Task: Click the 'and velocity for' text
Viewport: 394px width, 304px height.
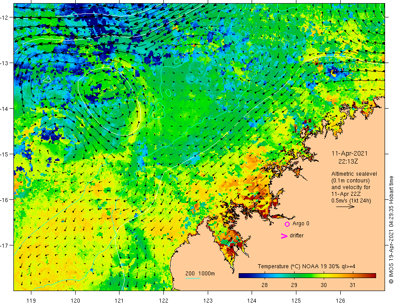Action: [x=351, y=187]
